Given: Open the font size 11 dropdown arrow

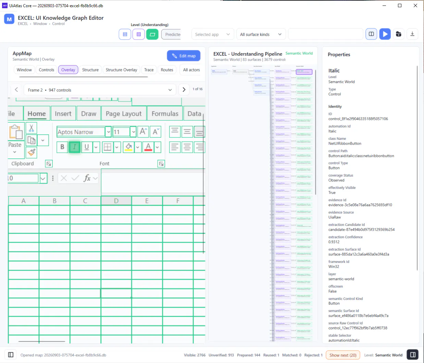Looking at the screenshot, I should (x=133, y=132).
